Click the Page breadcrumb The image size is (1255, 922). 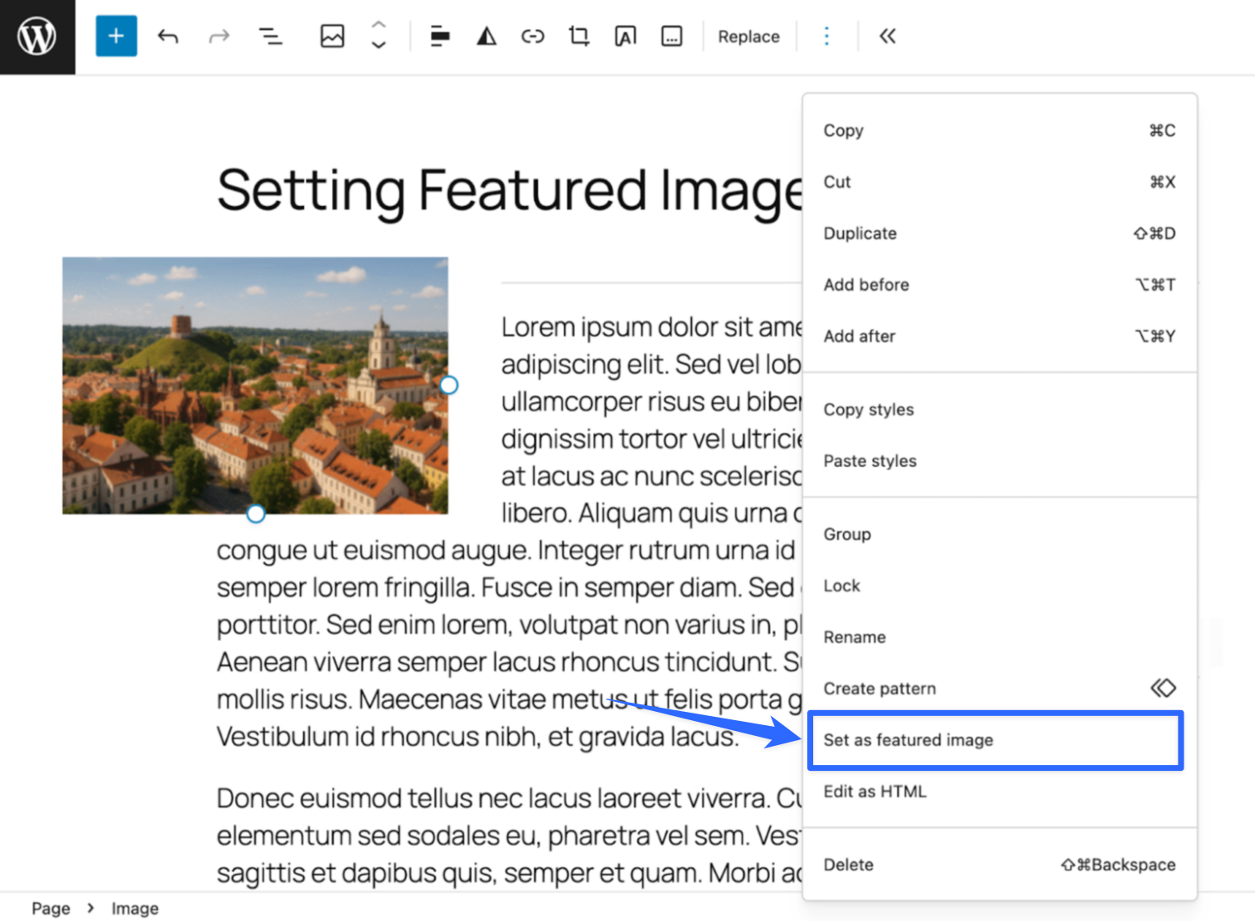51,909
